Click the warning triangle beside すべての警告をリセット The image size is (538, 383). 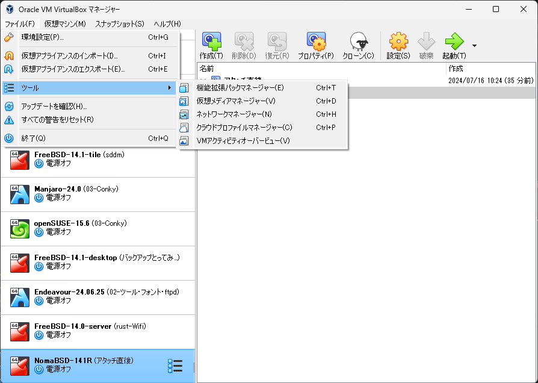9,120
